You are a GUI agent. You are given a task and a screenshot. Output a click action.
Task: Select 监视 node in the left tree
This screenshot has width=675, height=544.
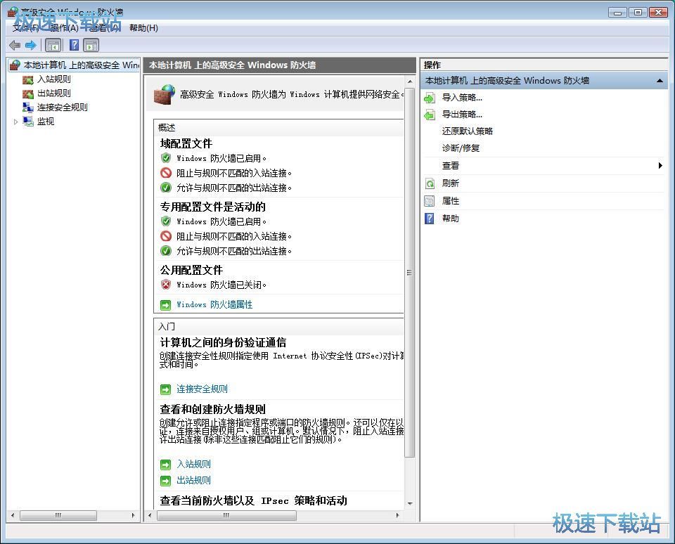click(x=46, y=122)
